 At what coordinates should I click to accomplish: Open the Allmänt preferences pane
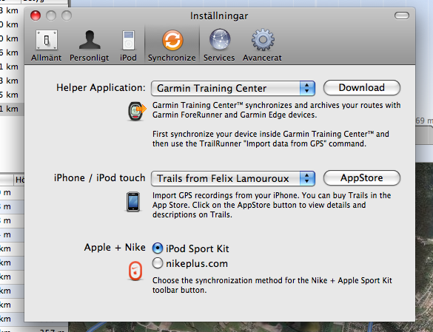(x=47, y=46)
